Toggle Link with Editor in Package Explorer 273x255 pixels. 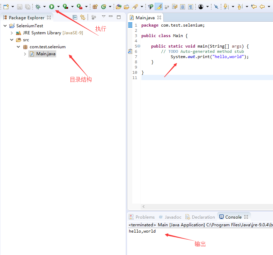(83, 17)
